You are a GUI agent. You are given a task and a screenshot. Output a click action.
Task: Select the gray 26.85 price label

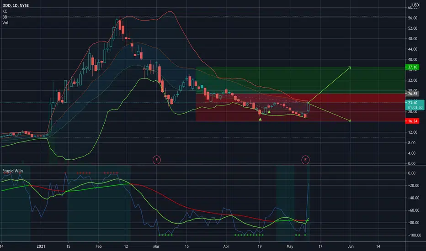[412, 94]
